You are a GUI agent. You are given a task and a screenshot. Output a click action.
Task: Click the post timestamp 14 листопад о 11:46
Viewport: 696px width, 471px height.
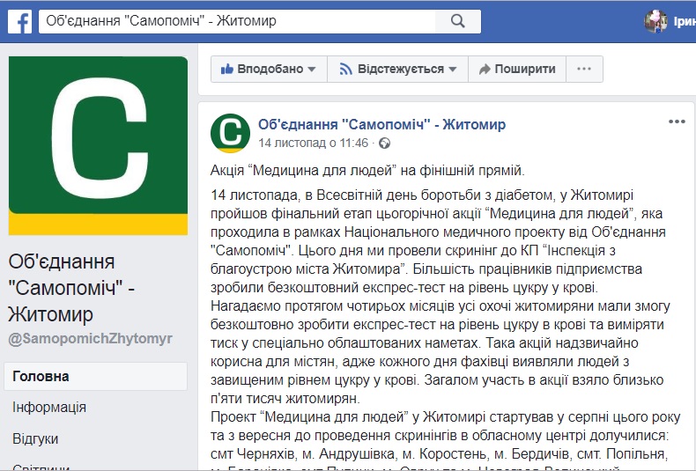point(314,144)
